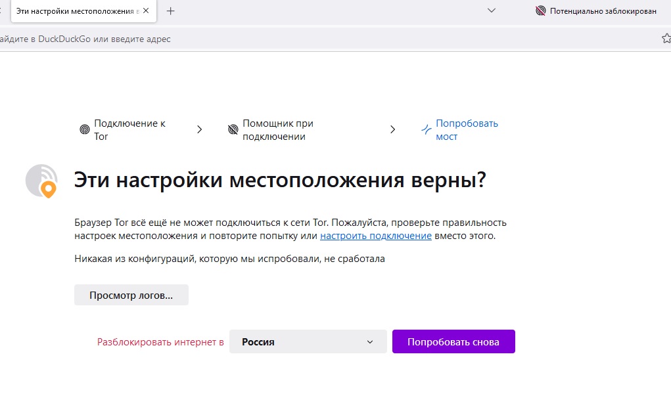671x394 pixels.
Task: Select the 'Попробовать мост' breadcrumb step
Action: pos(467,129)
